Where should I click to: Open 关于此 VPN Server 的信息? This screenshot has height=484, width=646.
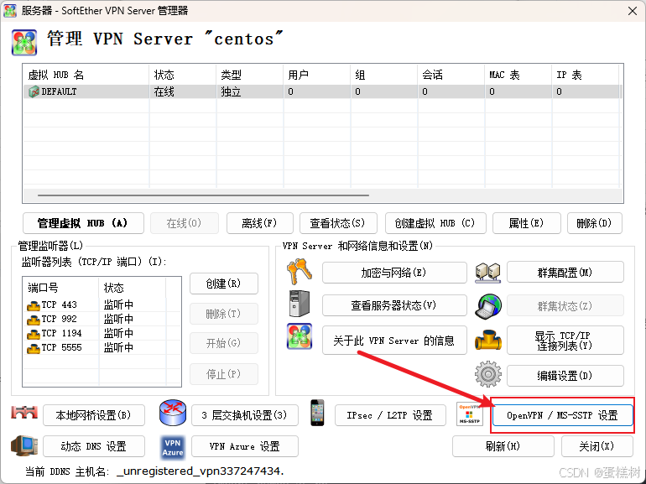pyautogui.click(x=394, y=341)
